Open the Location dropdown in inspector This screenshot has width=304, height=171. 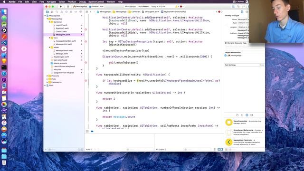coord(243,27)
